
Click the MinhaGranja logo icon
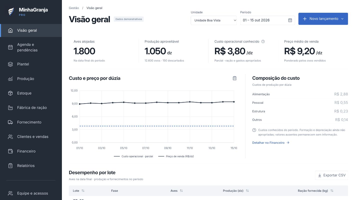pyautogui.click(x=11, y=11)
